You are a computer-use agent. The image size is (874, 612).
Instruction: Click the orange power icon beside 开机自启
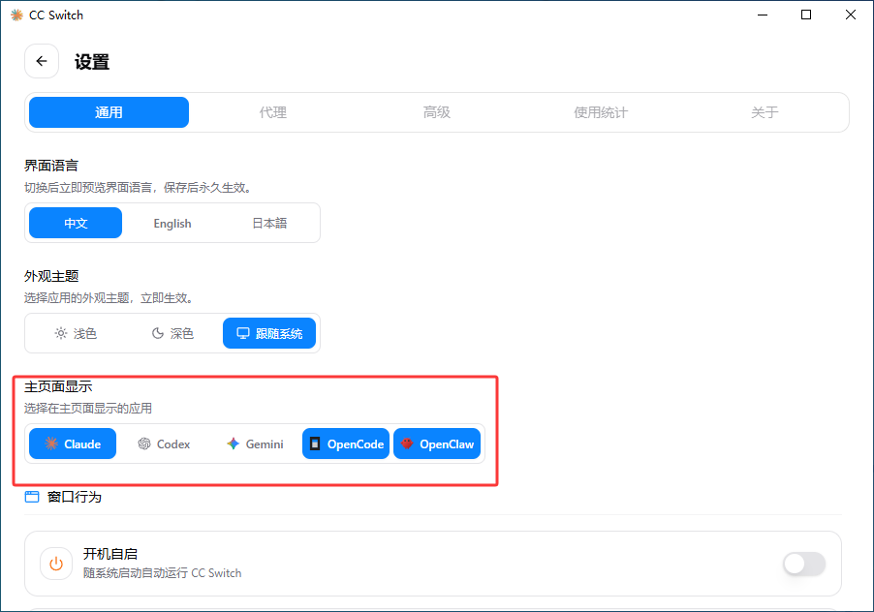tap(56, 564)
